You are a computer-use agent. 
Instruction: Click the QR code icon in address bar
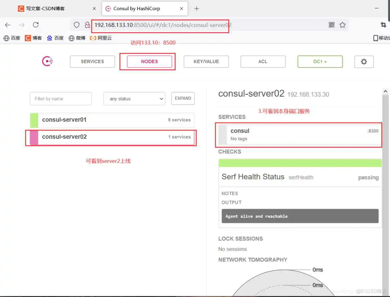tap(331, 25)
